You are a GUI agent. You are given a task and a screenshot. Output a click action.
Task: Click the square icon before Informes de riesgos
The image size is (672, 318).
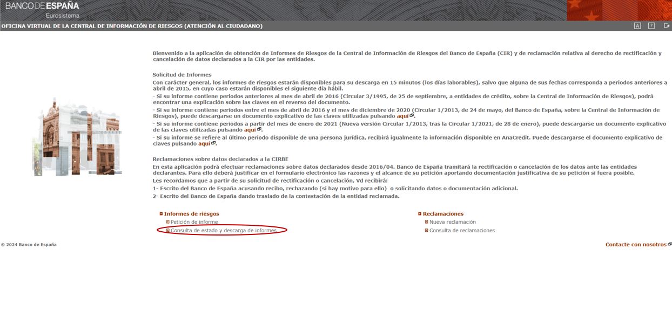pos(161,214)
